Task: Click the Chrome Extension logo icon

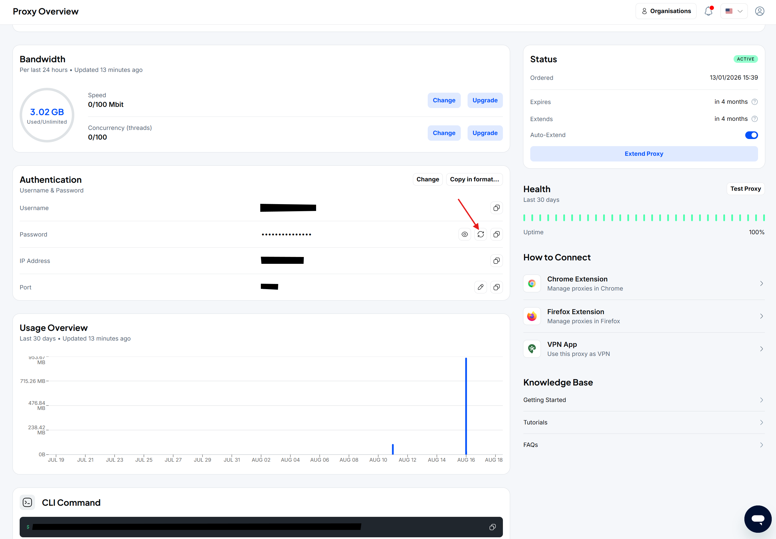Action: (x=532, y=283)
